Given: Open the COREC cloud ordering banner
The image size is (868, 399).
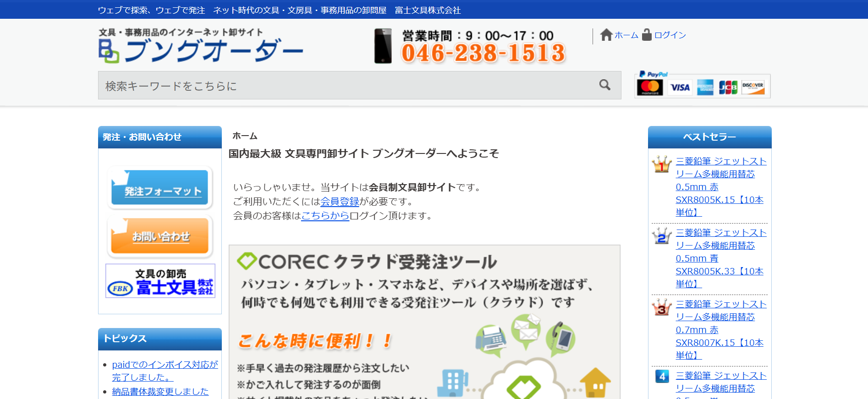Looking at the screenshot, I should [x=424, y=321].
